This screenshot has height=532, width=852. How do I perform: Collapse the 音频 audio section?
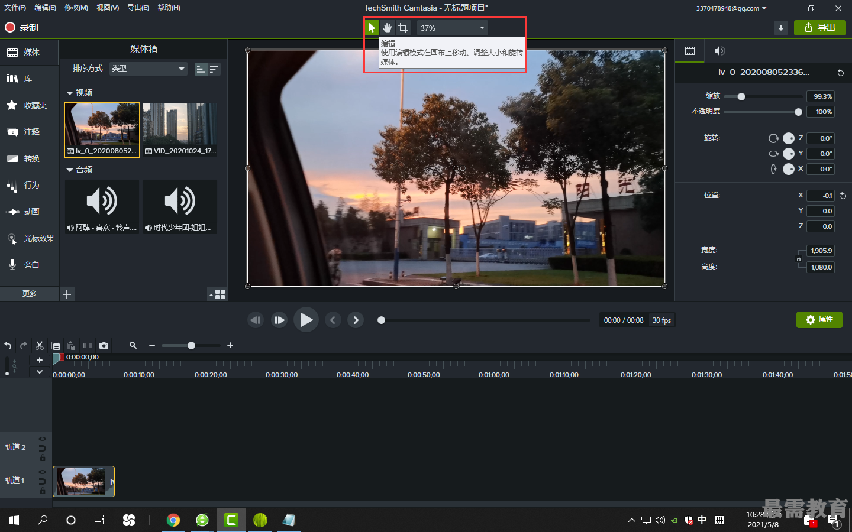70,170
